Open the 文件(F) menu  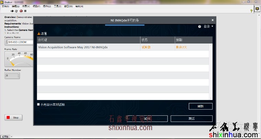(x=5, y=7)
